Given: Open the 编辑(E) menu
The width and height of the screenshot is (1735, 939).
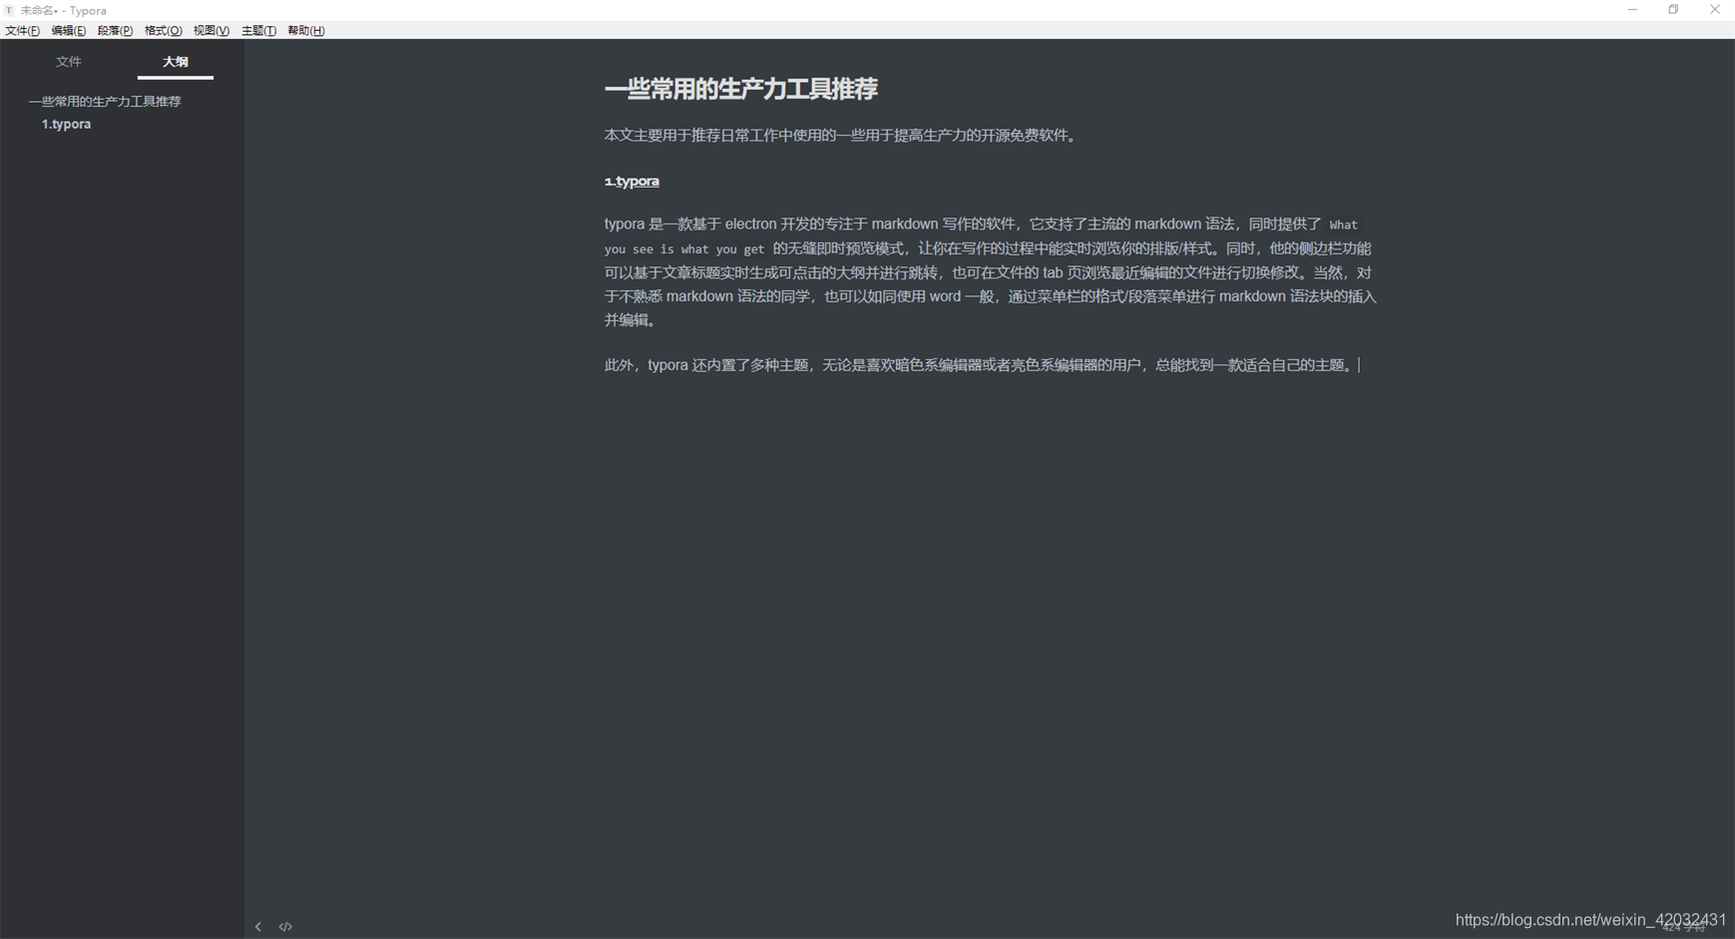Looking at the screenshot, I should point(69,31).
